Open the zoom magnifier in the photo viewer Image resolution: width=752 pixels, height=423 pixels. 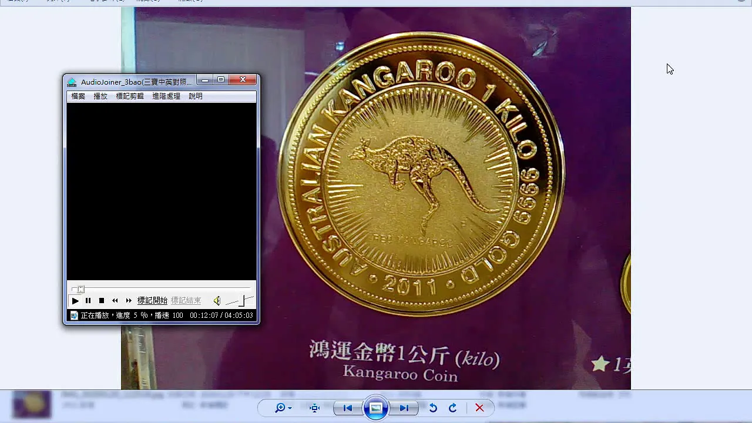[x=280, y=408]
